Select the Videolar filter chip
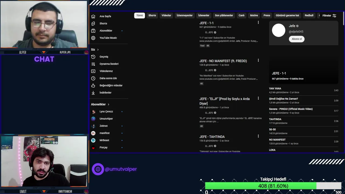The height and width of the screenshot is (194, 345). (166, 15)
